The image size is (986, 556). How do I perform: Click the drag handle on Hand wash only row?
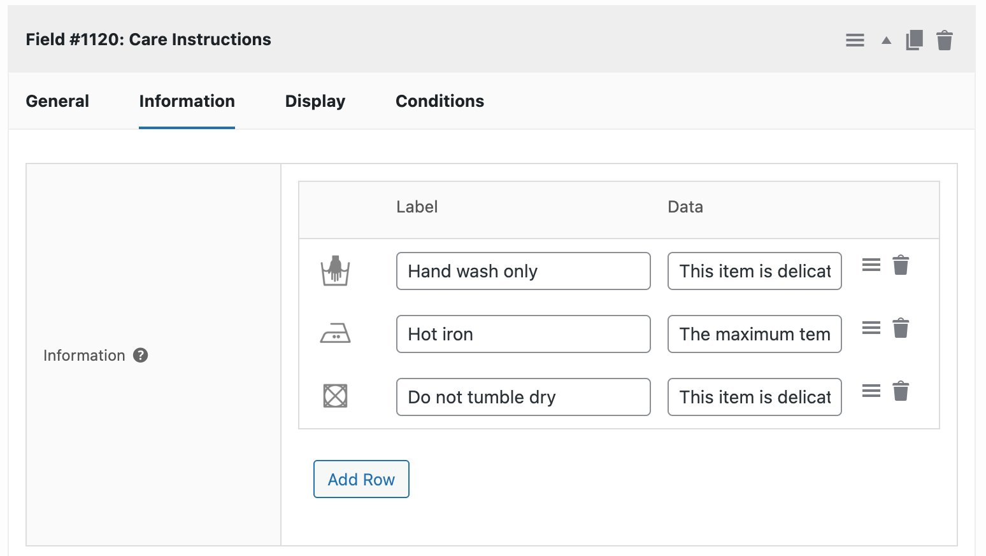(x=870, y=265)
